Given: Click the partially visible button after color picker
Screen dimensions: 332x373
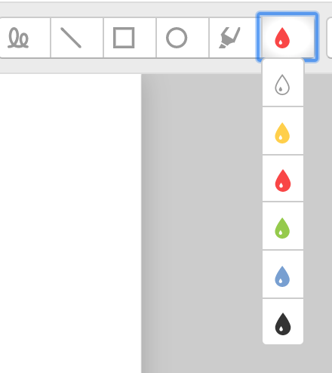Looking at the screenshot, I should click(x=329, y=38).
